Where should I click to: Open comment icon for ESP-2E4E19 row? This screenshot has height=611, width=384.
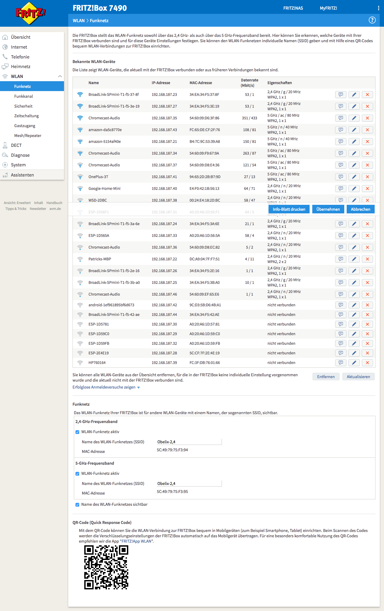[341, 353]
